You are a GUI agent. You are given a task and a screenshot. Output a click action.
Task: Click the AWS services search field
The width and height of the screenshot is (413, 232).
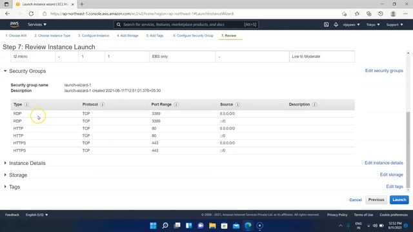186,24
